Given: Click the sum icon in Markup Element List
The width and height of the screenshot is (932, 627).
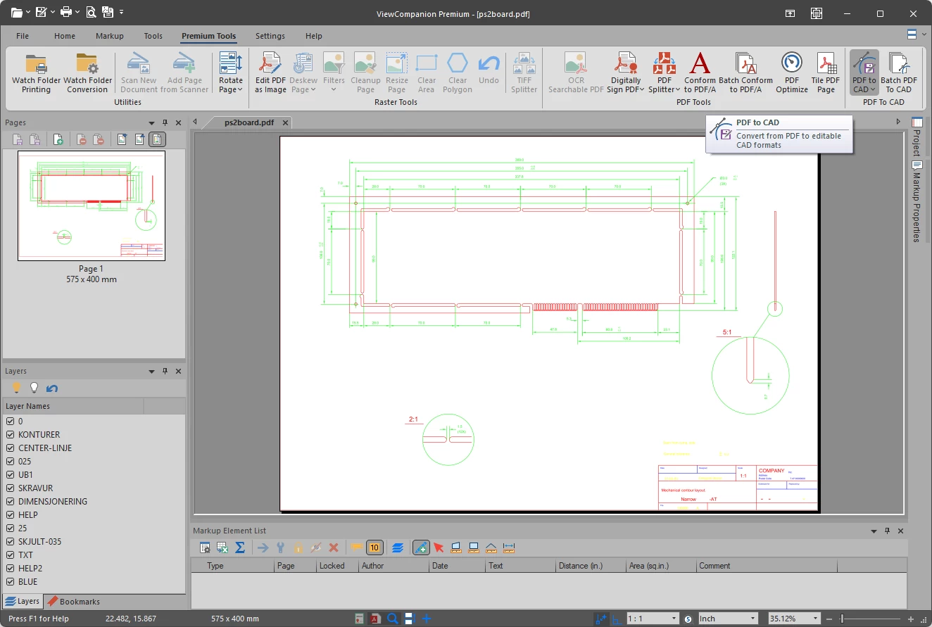Looking at the screenshot, I should click(239, 547).
